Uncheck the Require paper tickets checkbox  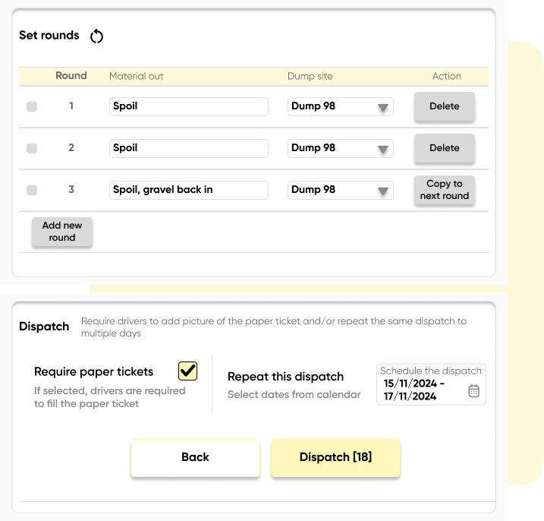(187, 371)
